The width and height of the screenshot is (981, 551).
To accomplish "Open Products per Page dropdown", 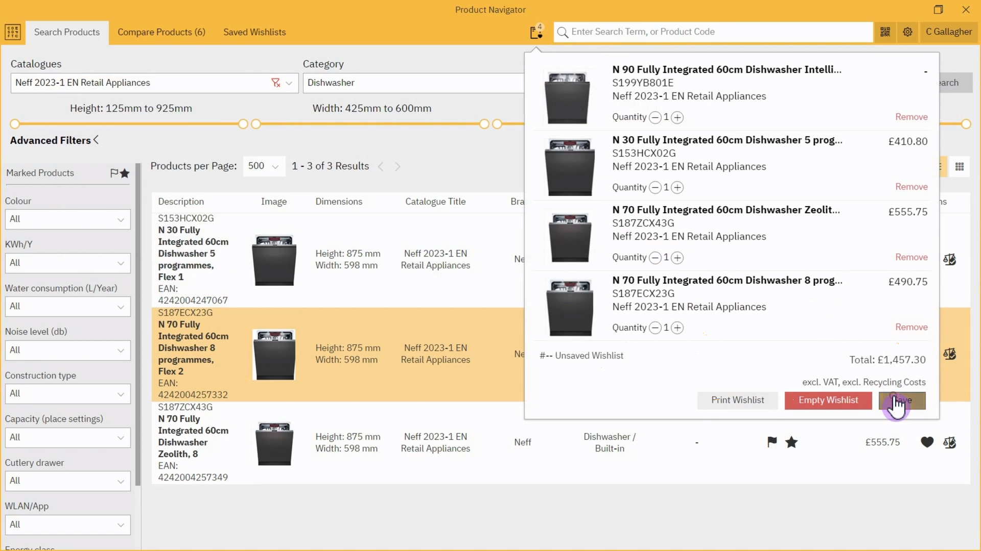I will tap(264, 166).
